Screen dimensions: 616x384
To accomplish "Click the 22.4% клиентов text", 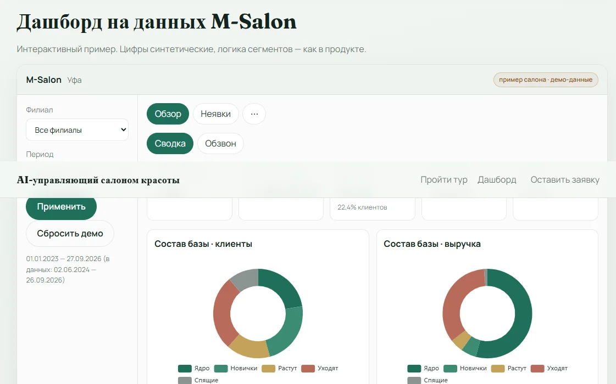I will 362,207.
